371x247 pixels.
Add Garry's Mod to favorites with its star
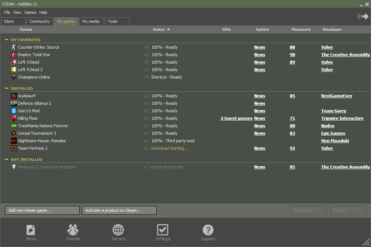click(x=147, y=111)
